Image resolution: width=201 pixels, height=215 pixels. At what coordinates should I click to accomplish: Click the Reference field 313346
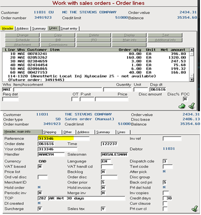click(x=64, y=138)
